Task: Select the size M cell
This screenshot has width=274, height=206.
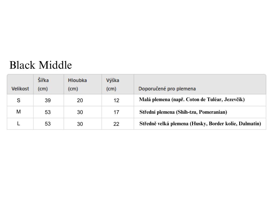Action: pyautogui.click(x=18, y=112)
